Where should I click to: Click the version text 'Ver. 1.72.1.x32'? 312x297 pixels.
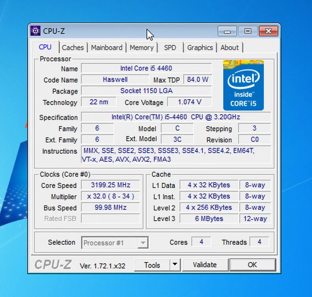(x=103, y=266)
